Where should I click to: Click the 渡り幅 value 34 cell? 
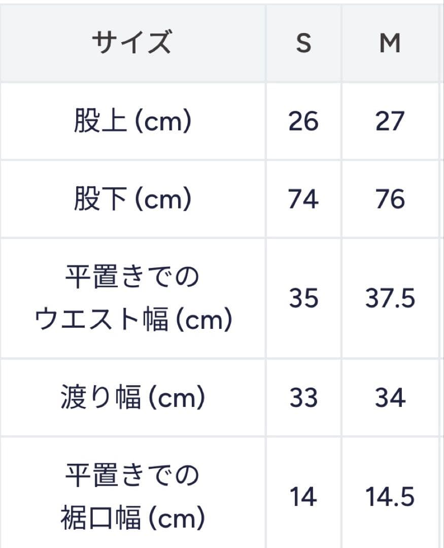pyautogui.click(x=390, y=398)
